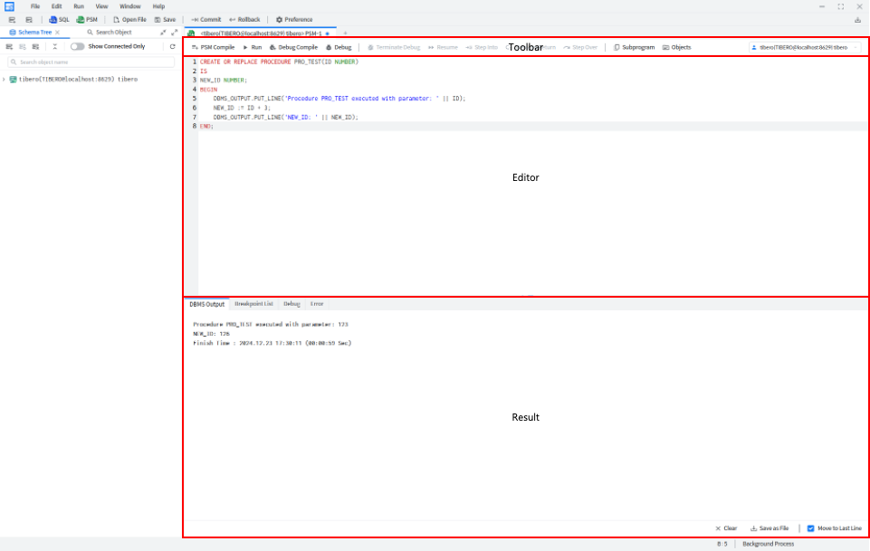
Task: Open the tibero connection selector dropdown
Action: pos(804,47)
